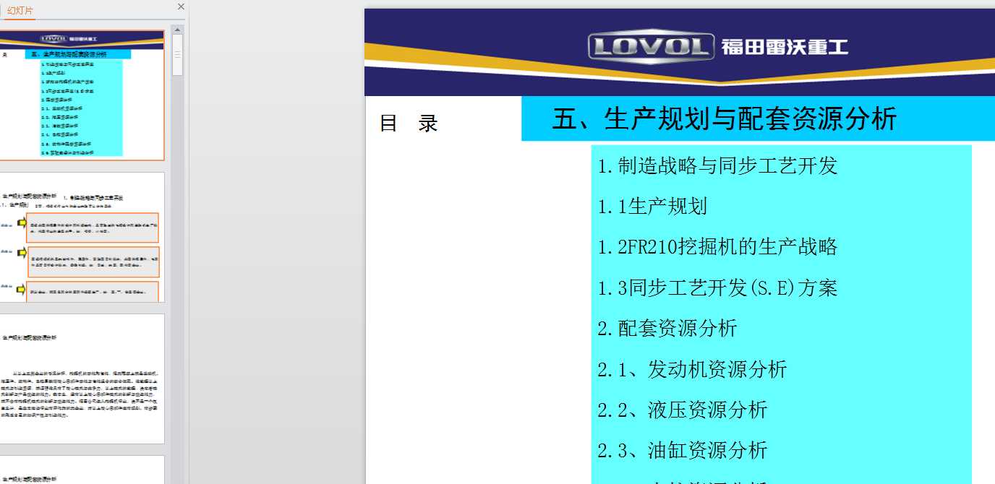Click line 1.1生产规划
Viewport: 995px width, 484px height.
[x=652, y=207]
